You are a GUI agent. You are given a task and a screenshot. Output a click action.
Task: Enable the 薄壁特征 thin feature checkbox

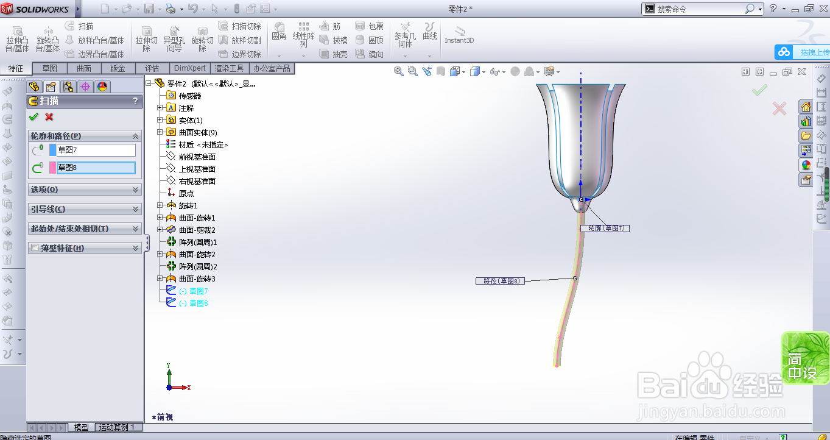point(35,248)
